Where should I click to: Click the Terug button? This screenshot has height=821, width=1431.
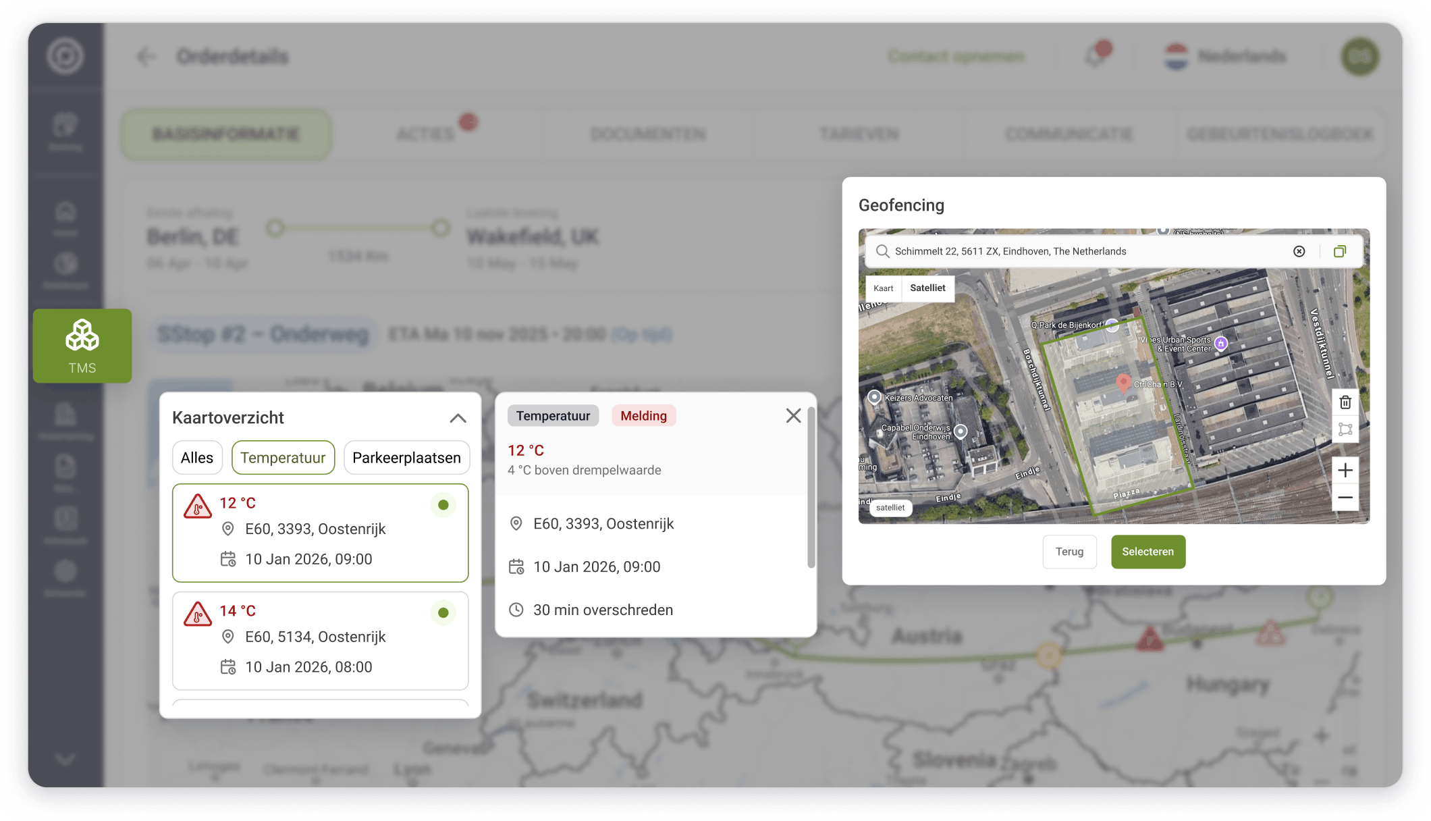1069,552
